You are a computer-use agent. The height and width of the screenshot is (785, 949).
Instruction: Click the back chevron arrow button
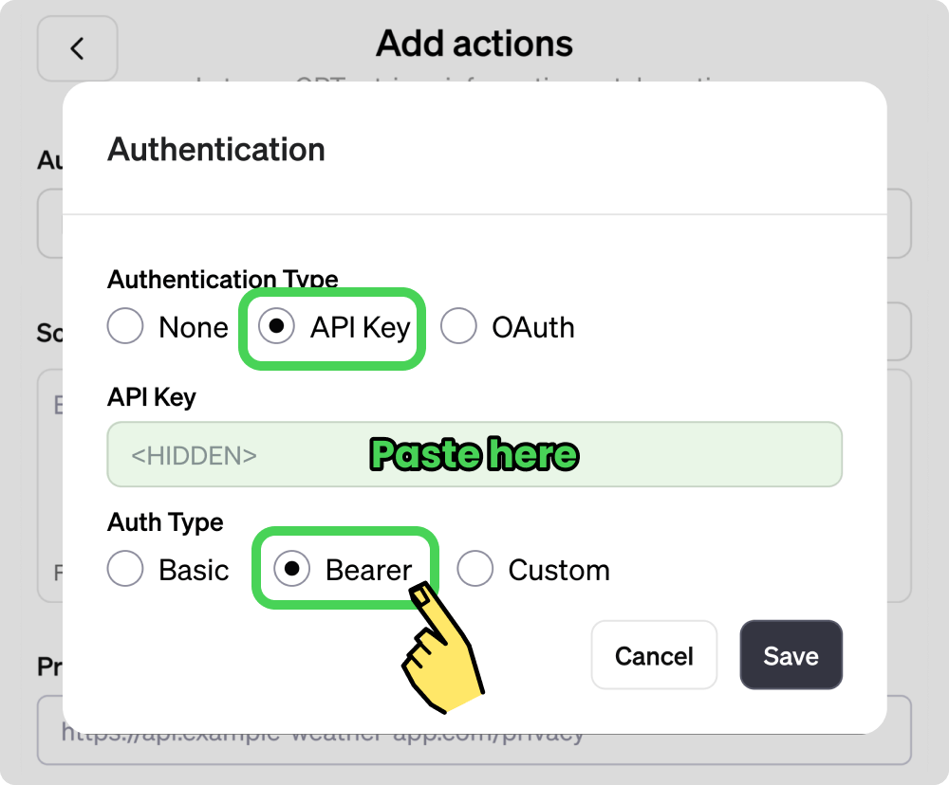77,48
